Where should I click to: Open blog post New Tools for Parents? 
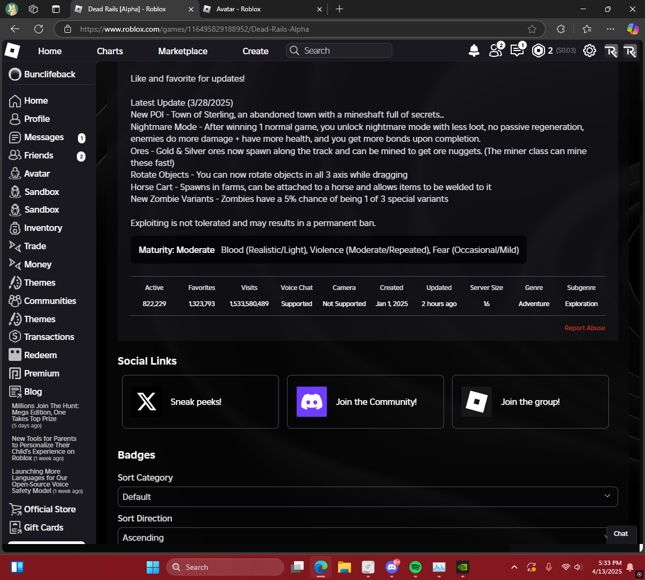(44, 448)
